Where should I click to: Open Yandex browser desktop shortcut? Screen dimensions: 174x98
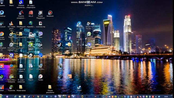41,77
